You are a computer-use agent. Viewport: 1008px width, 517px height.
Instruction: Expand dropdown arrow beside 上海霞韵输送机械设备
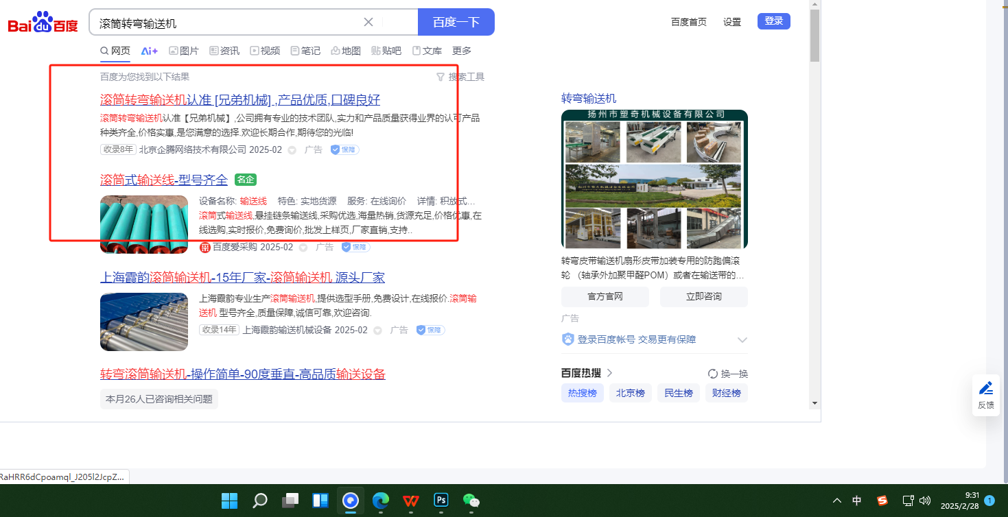(378, 330)
